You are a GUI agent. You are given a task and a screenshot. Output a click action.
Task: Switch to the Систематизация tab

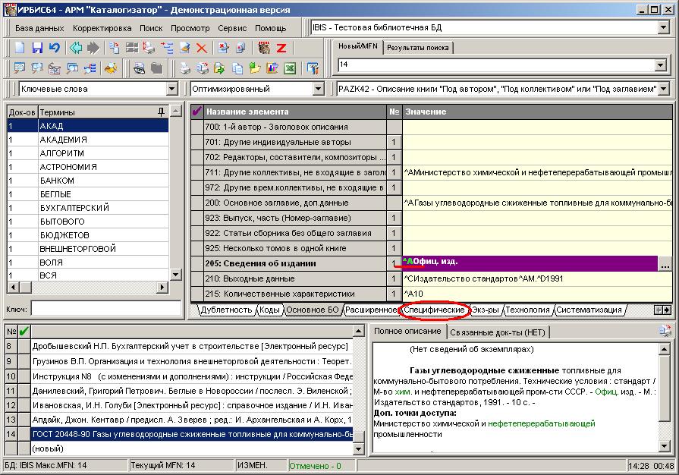589,310
